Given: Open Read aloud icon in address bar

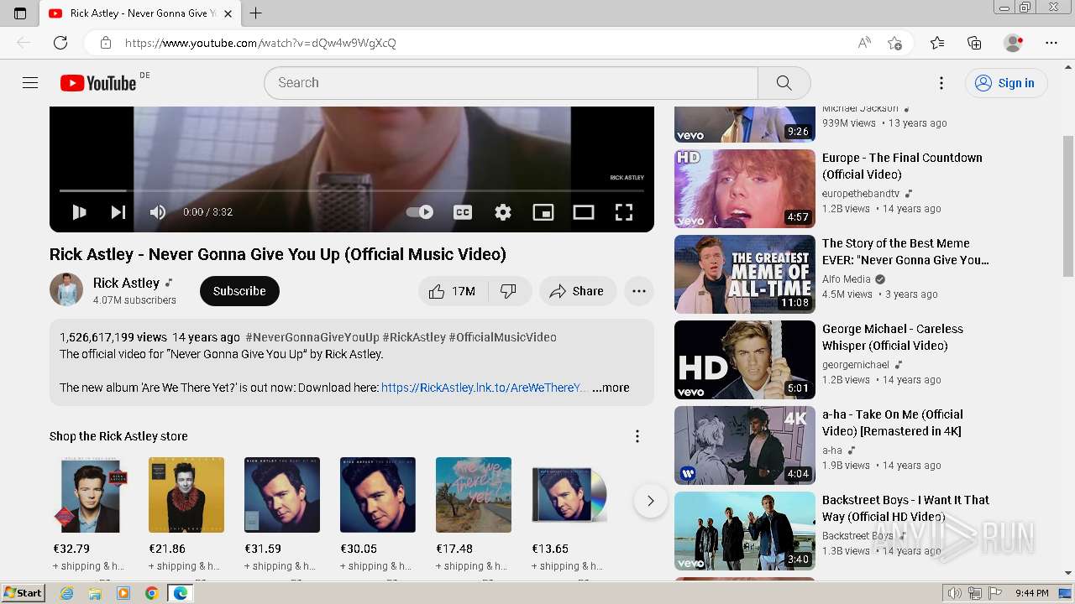Looking at the screenshot, I should tap(864, 43).
